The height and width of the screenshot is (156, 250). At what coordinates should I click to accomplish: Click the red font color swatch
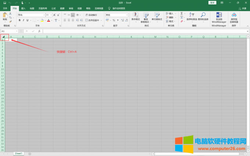click(48, 20)
